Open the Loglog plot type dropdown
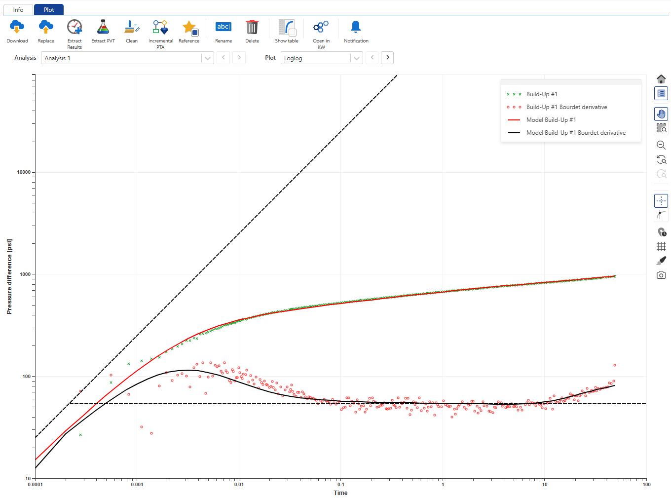 [x=356, y=58]
